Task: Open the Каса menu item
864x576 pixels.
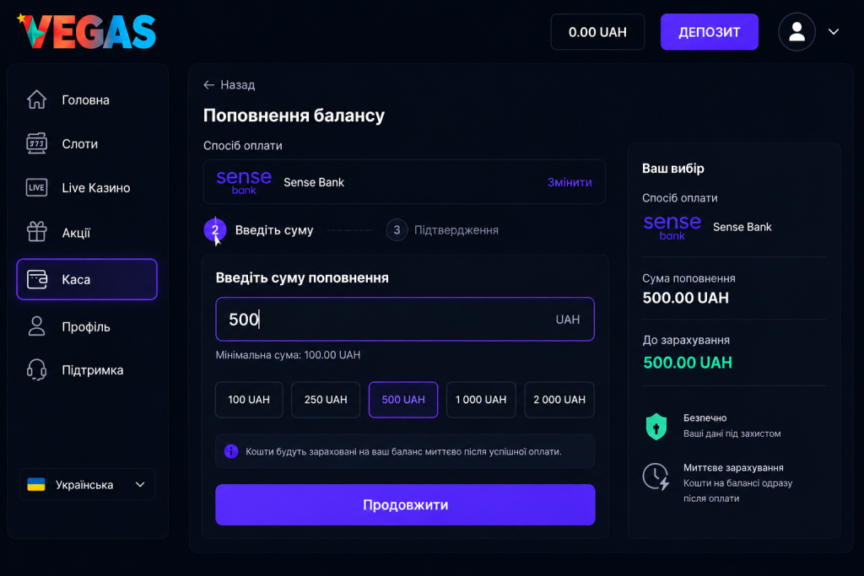Action: pos(87,279)
